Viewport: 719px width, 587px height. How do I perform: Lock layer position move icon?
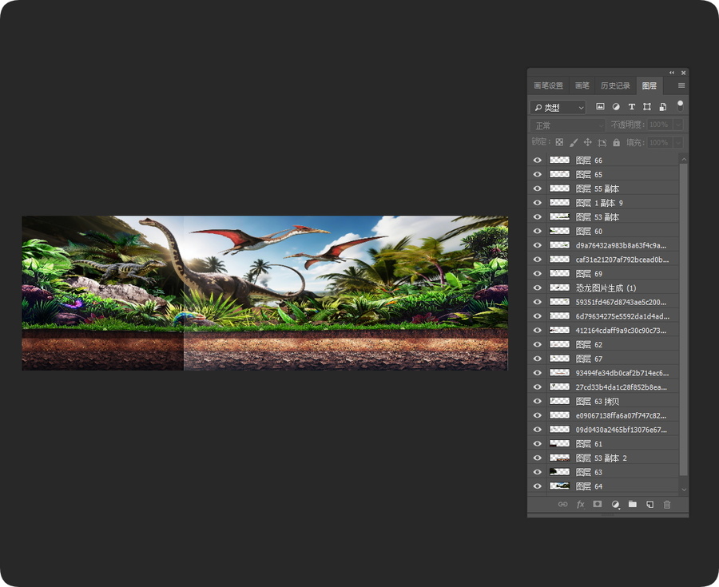(x=587, y=142)
